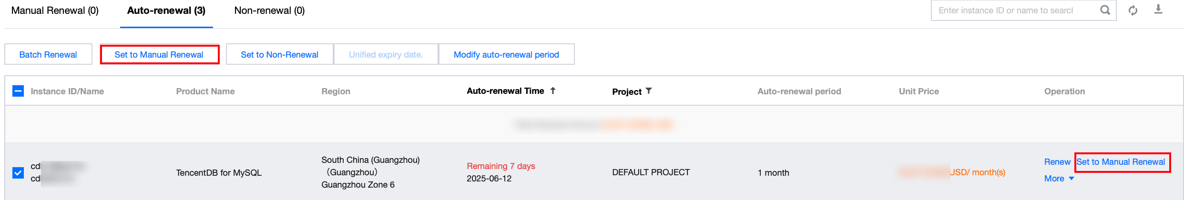Click the search magnifier icon
This screenshot has width=1184, height=200.
click(x=1105, y=10)
